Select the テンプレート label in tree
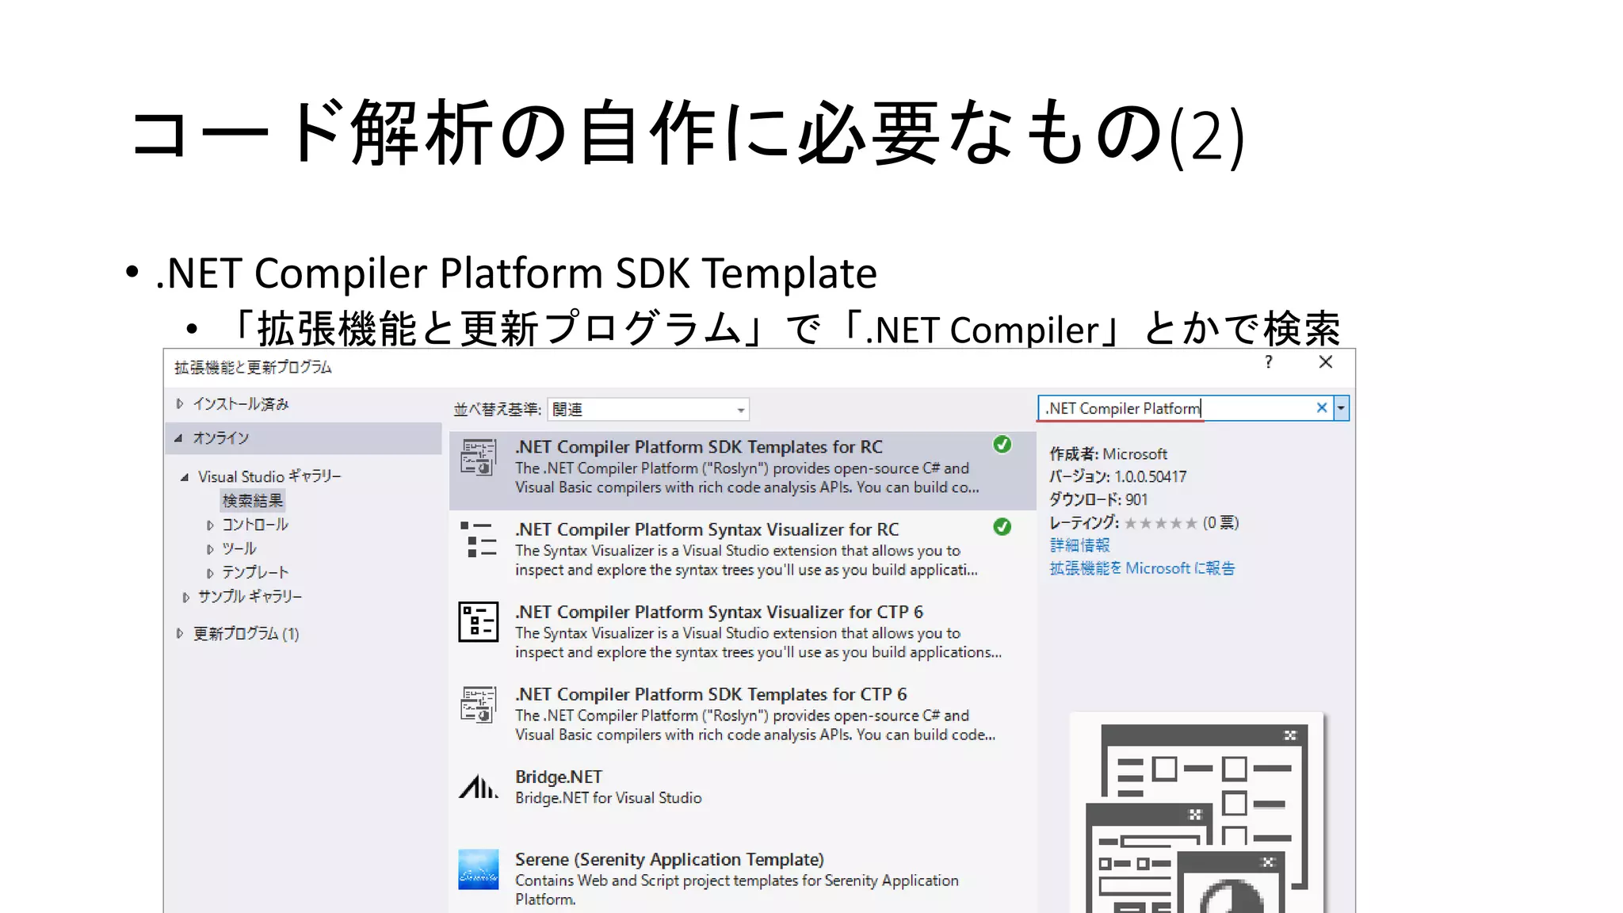The height and width of the screenshot is (913, 1623). pos(255,572)
